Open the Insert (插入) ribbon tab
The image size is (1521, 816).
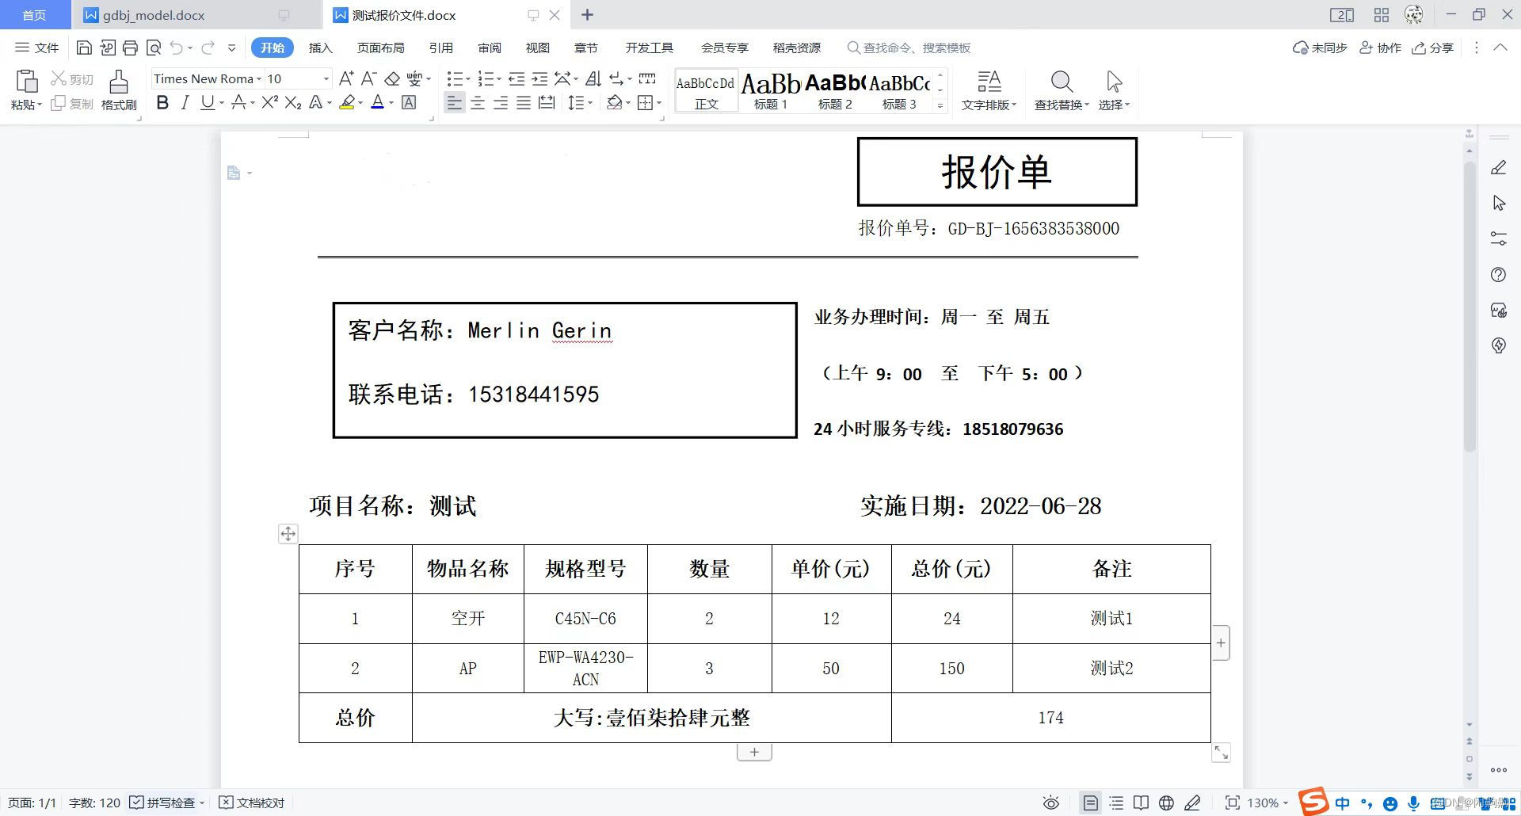click(320, 48)
